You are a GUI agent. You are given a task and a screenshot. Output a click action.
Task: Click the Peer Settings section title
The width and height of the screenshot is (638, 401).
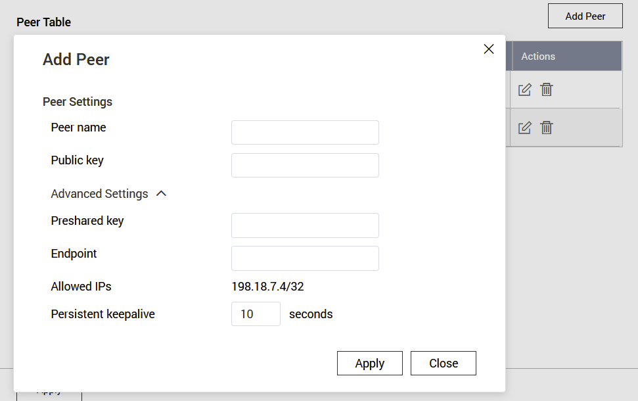click(x=78, y=102)
